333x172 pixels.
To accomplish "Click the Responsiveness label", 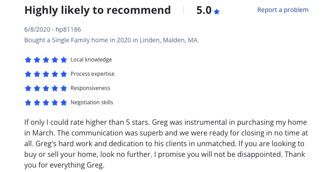I will 90,88.
